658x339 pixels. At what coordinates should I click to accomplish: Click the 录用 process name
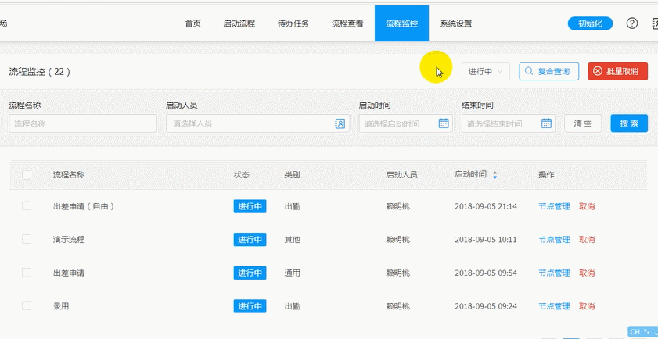coord(61,306)
